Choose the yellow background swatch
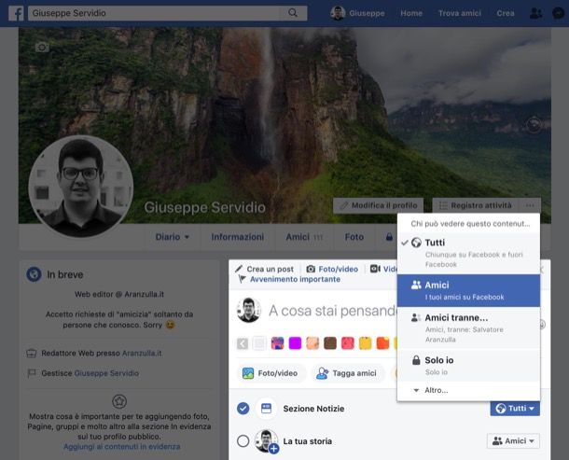 (365, 343)
